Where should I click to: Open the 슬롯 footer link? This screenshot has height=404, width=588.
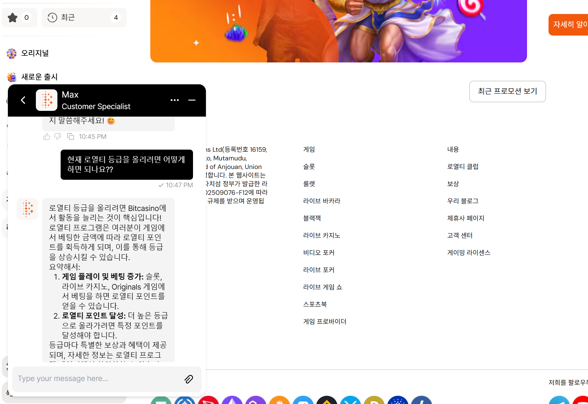point(309,166)
